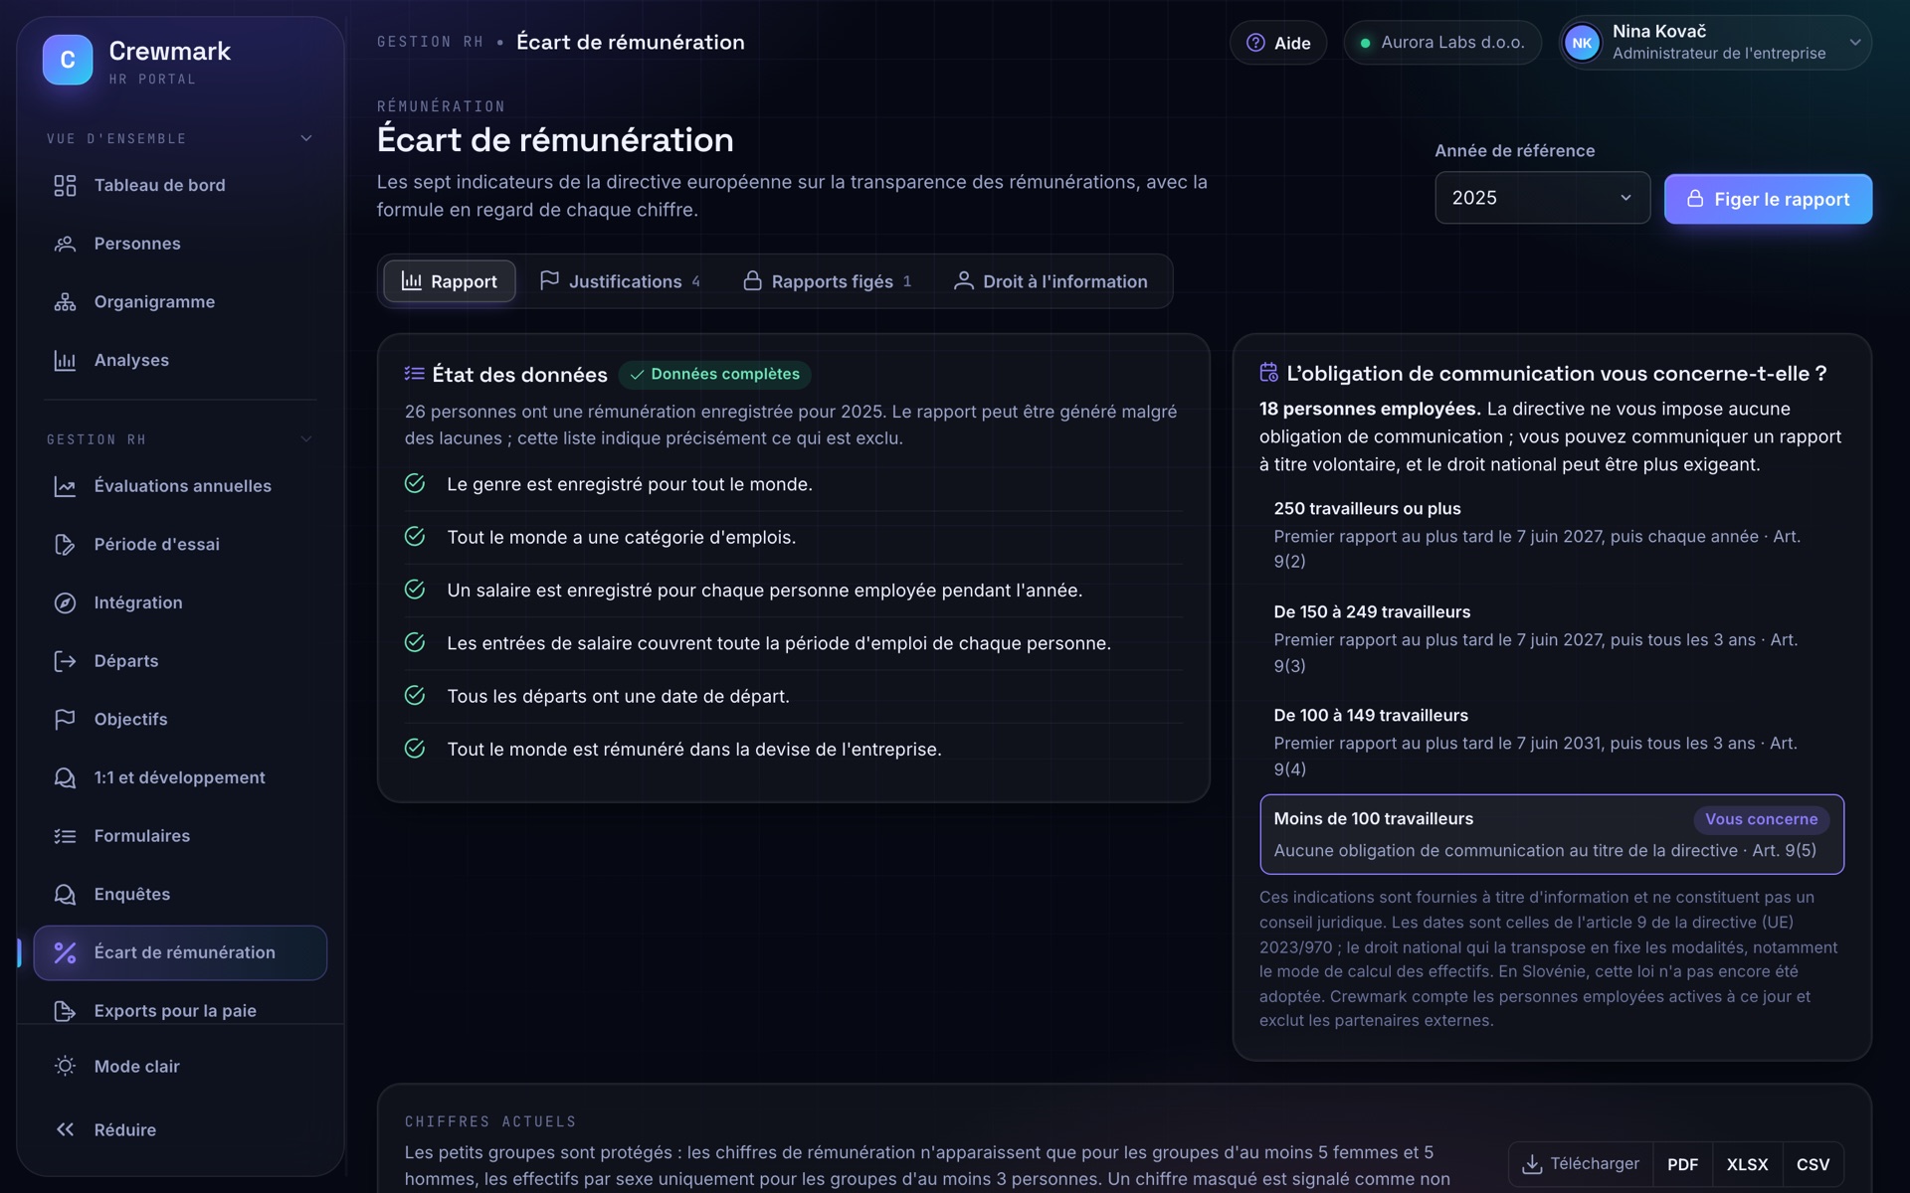Download the report as XLSX
1910x1193 pixels.
[1747, 1164]
